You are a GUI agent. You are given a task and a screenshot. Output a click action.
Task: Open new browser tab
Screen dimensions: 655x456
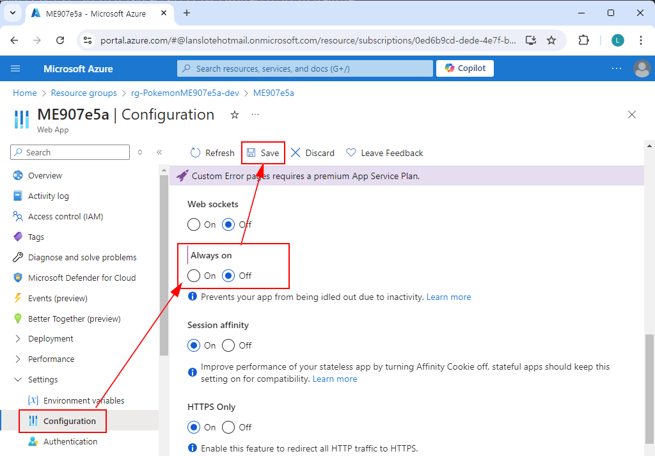coord(187,13)
